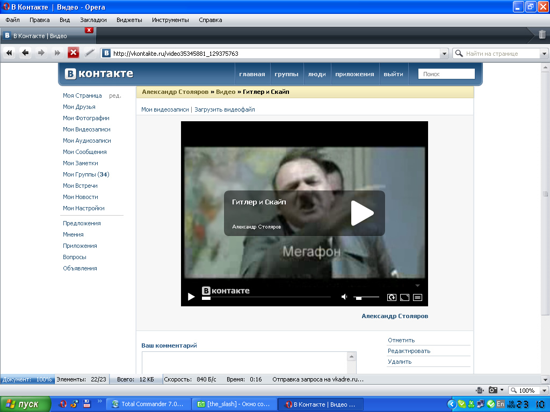Viewport: 550px width, 412px height.
Task: Open the zoom 100% dropdown in status bar
Action: pos(544,391)
